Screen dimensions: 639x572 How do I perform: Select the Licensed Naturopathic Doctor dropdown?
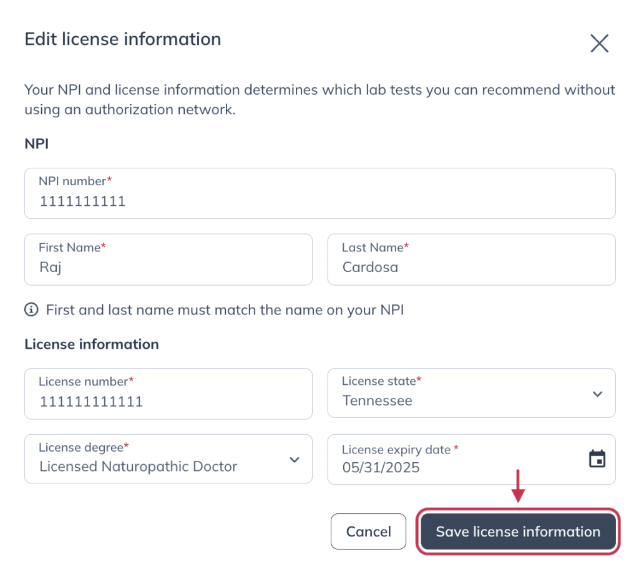(168, 459)
